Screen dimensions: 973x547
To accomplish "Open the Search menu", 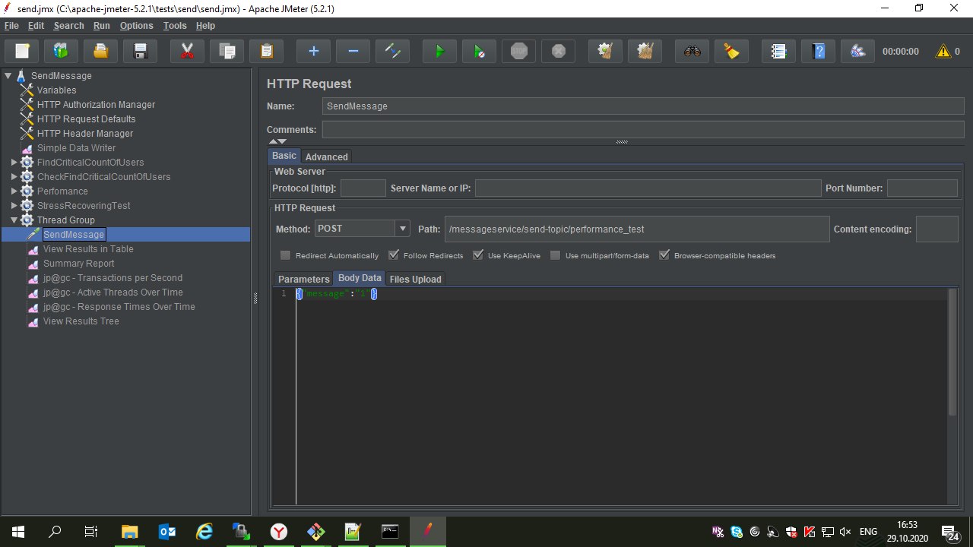I will [x=68, y=26].
